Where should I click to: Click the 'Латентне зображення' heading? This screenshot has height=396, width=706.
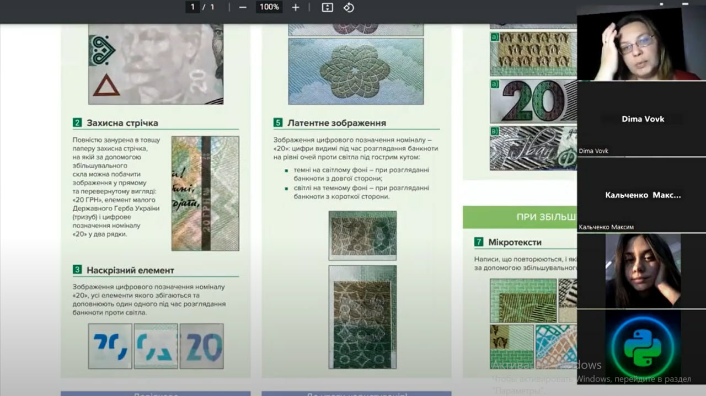(336, 122)
